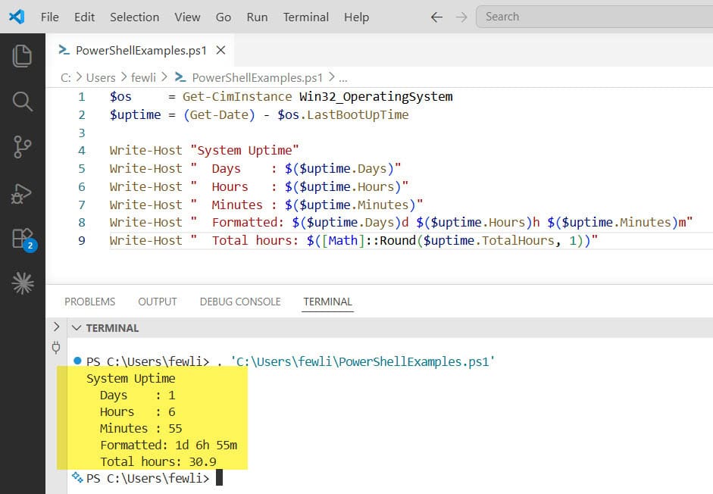Click the Search command center field
Viewport: 713px width, 494px height.
(594, 17)
